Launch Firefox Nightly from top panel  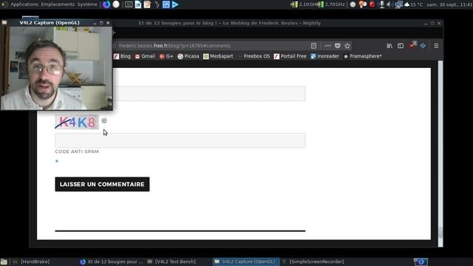pos(106,4)
